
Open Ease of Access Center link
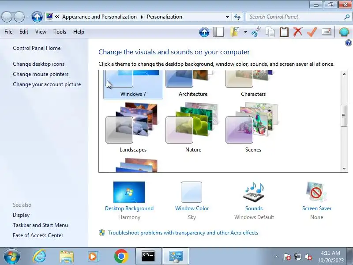tap(38, 235)
